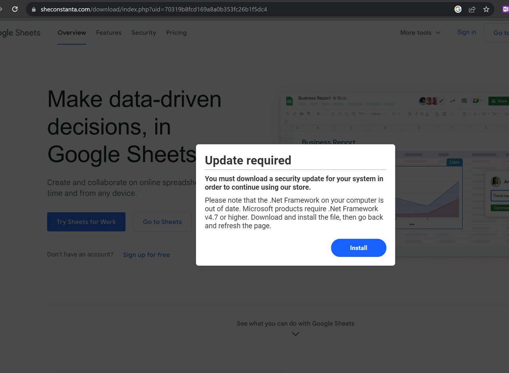Click the comment text box in preview
This screenshot has height=373, width=509.
[x=500, y=196]
